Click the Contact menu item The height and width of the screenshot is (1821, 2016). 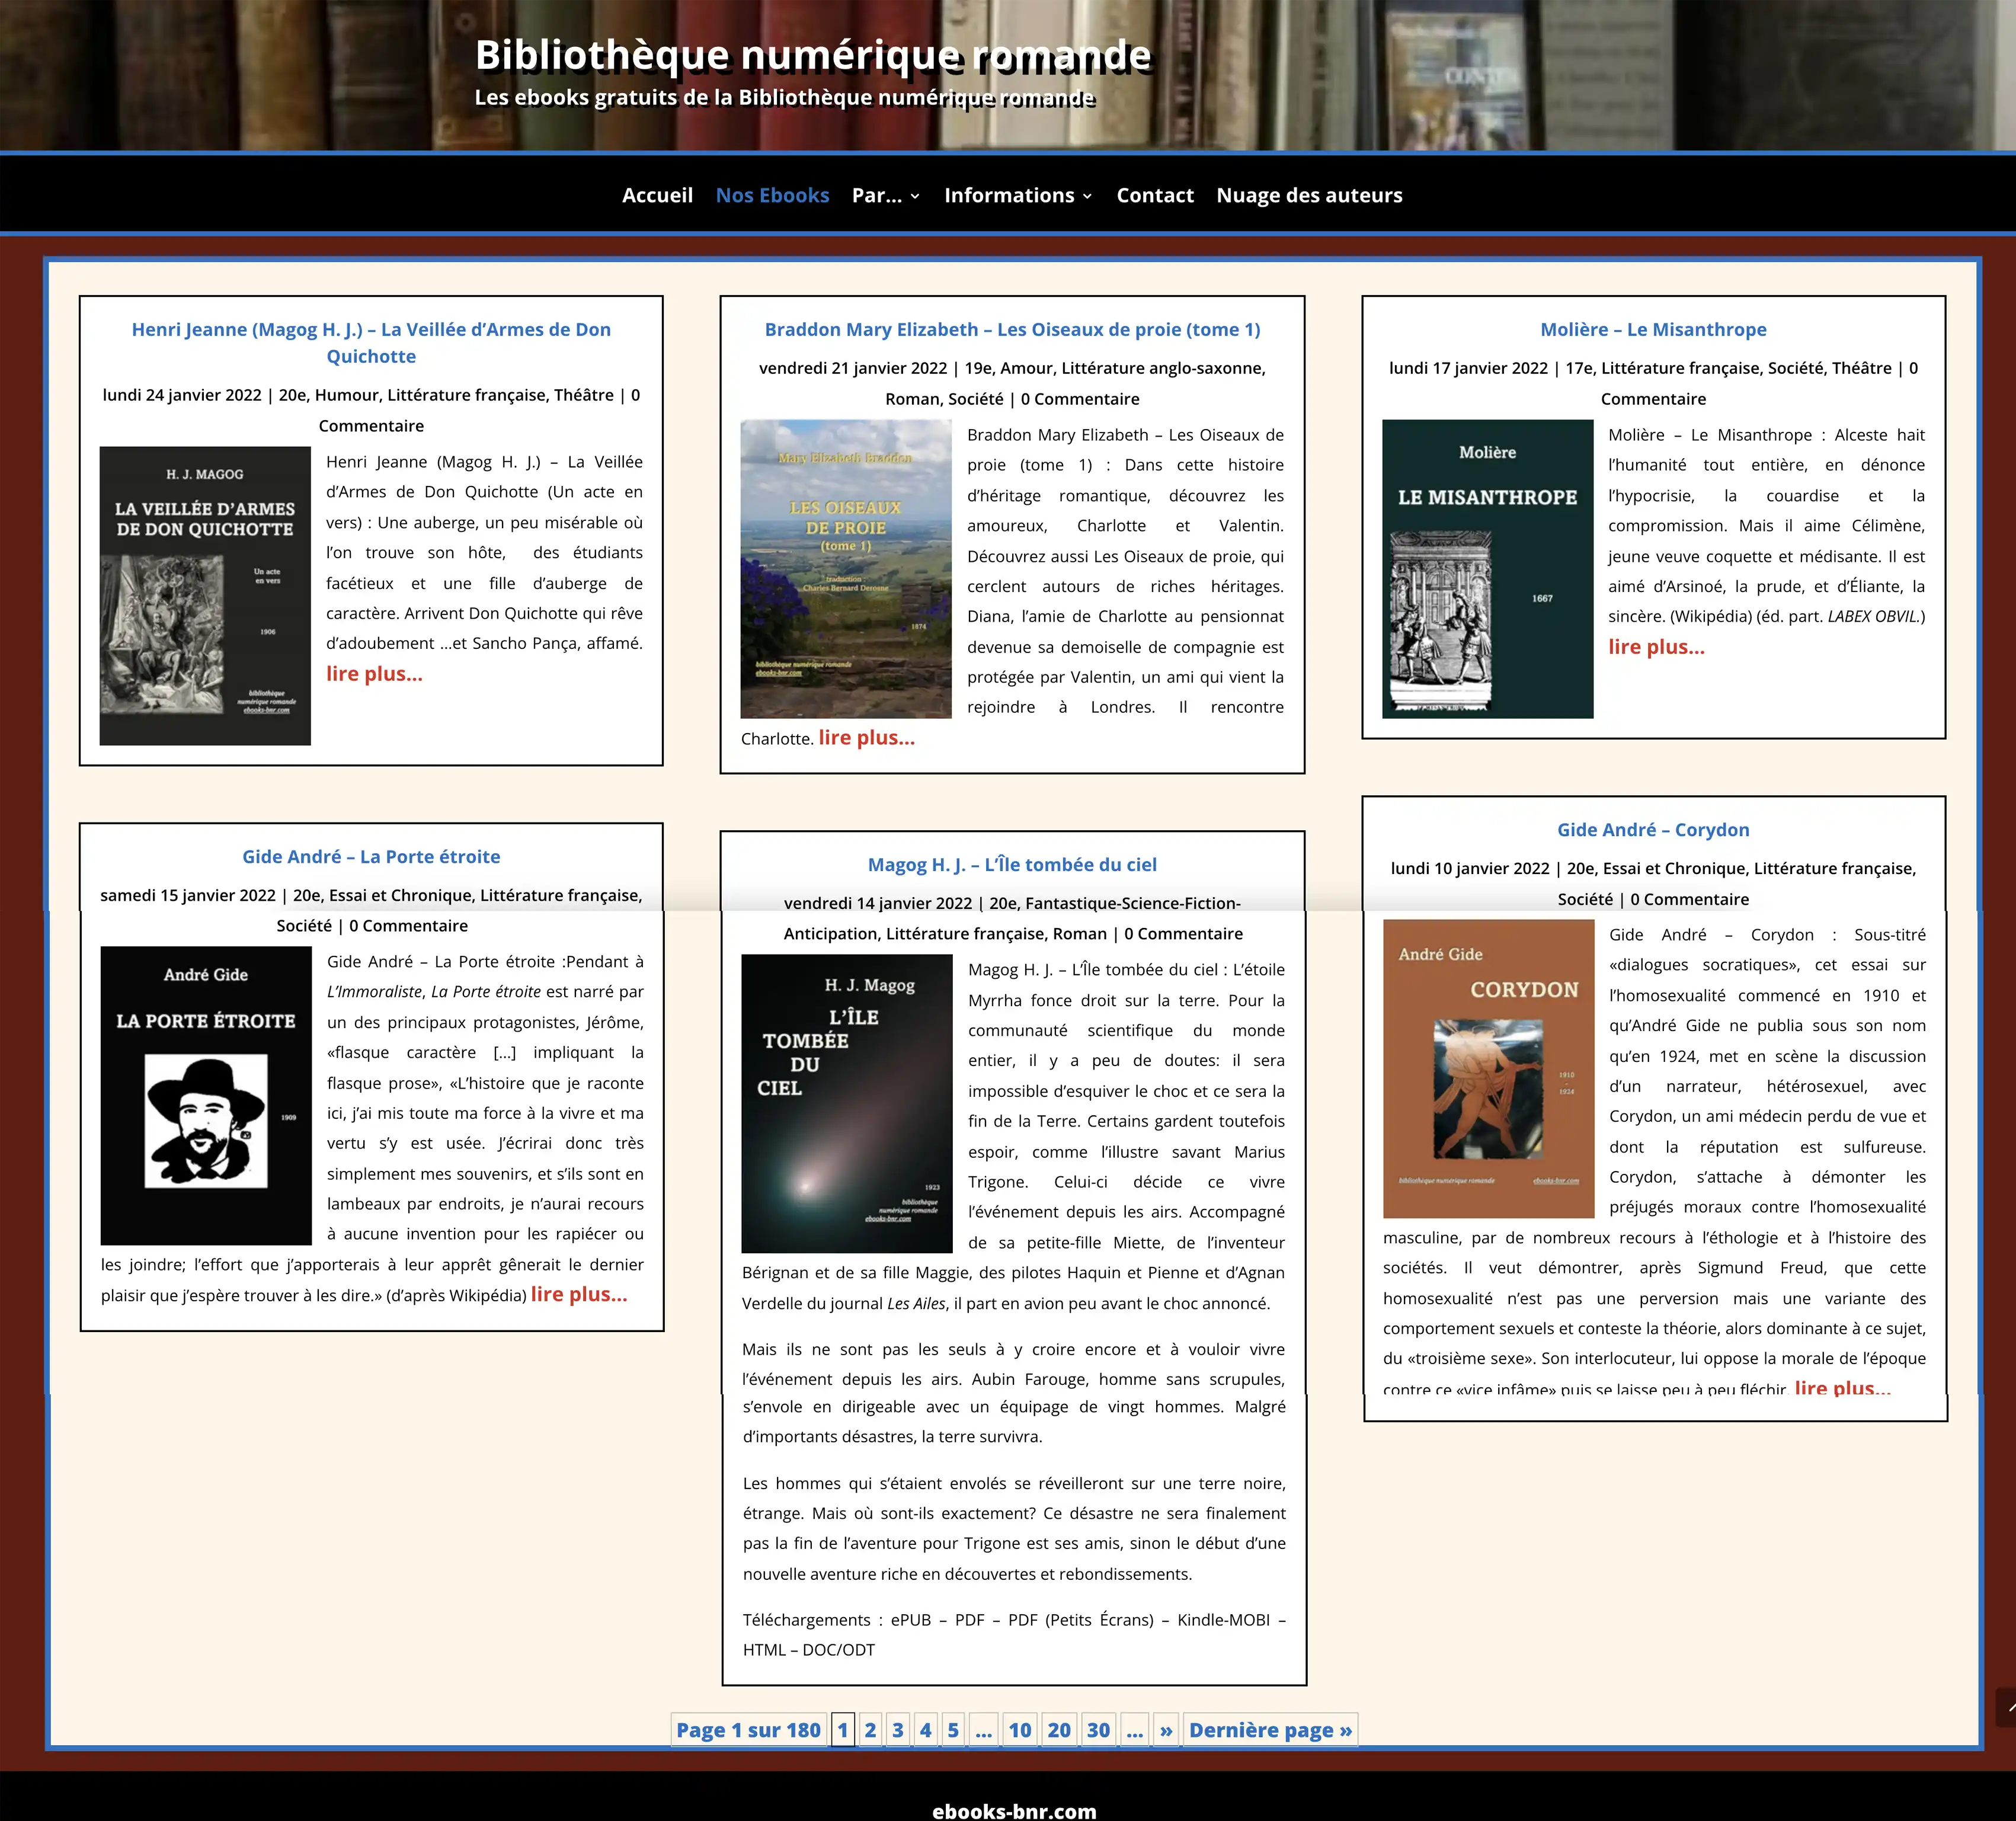[1154, 195]
